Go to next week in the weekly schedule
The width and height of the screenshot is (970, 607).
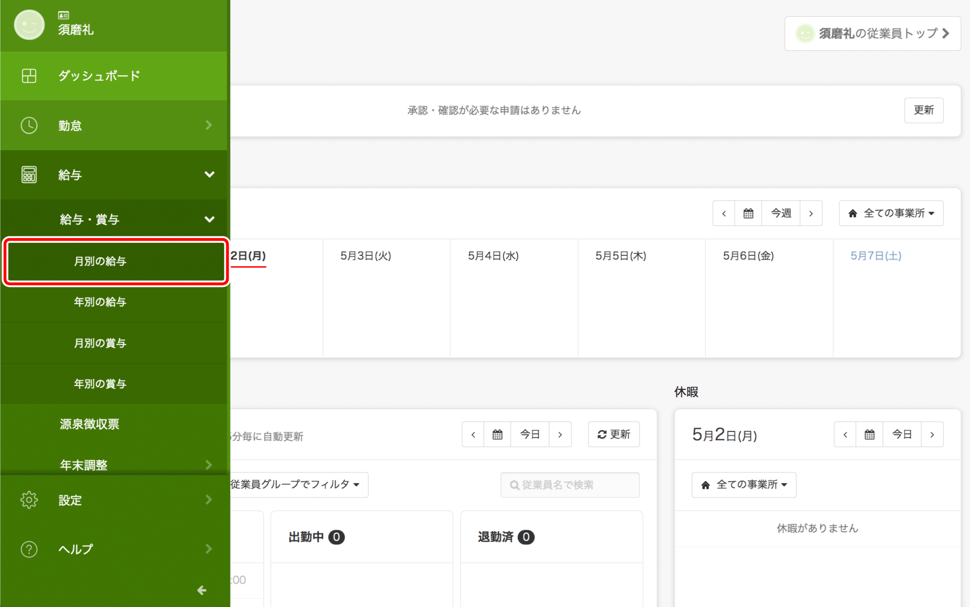click(811, 214)
